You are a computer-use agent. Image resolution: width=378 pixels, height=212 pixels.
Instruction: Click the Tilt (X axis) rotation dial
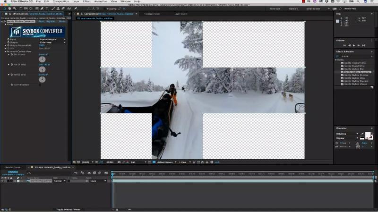point(42,59)
